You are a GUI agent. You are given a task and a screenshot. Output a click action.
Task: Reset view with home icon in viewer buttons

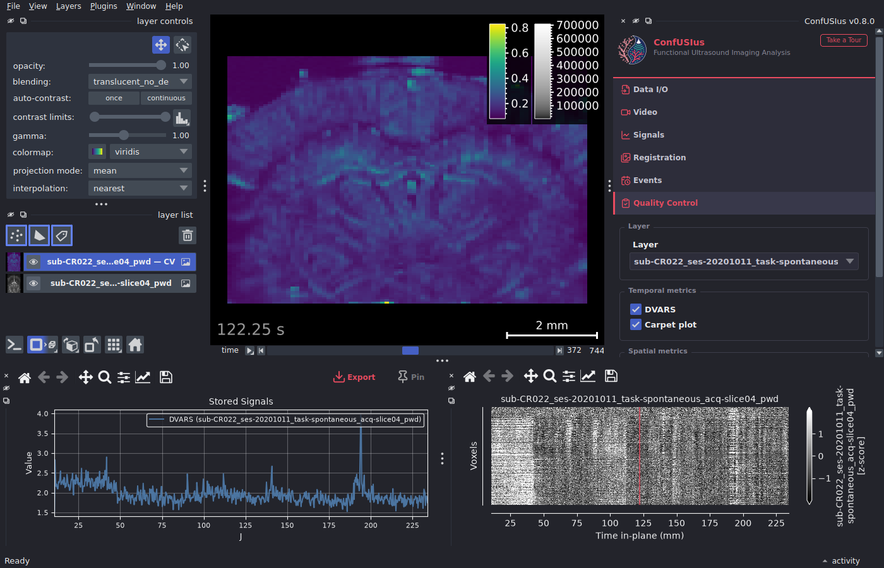coord(135,345)
